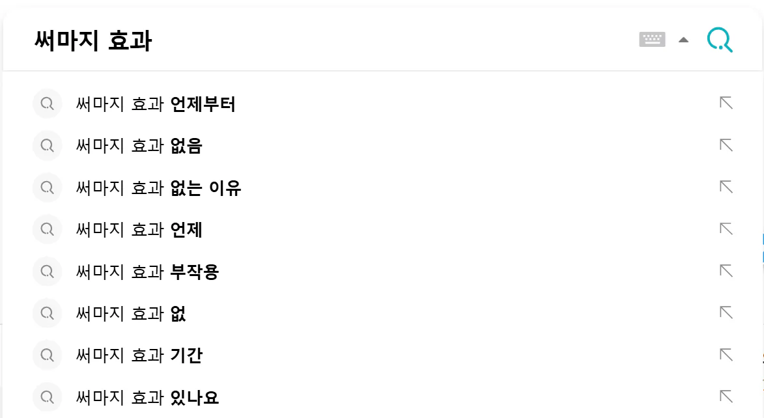Screen dimensions: 764x418
Task: Click the magnifier icon beside "써마지 효과 없음"
Action: (46, 145)
